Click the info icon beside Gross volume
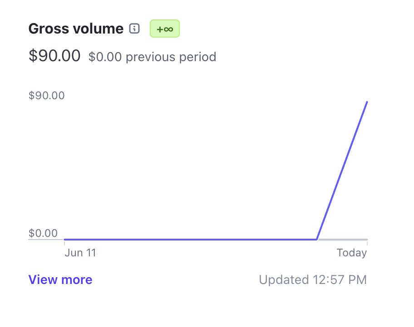The height and width of the screenshot is (327, 414). coord(134,29)
